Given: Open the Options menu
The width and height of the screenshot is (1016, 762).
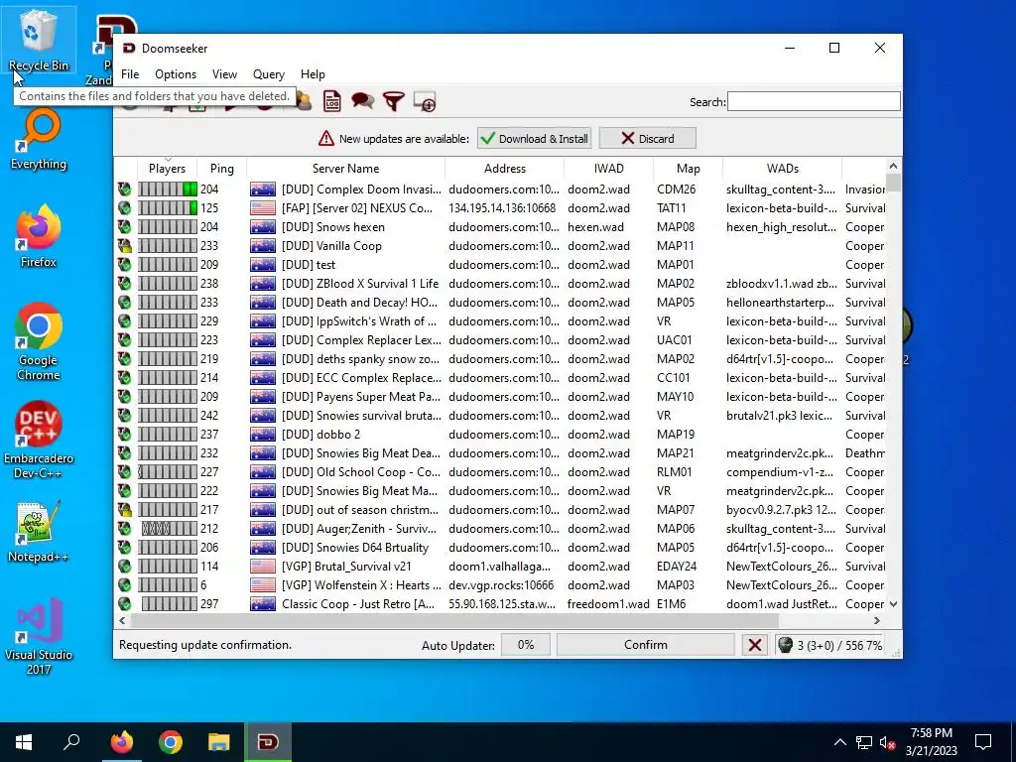Looking at the screenshot, I should point(175,74).
